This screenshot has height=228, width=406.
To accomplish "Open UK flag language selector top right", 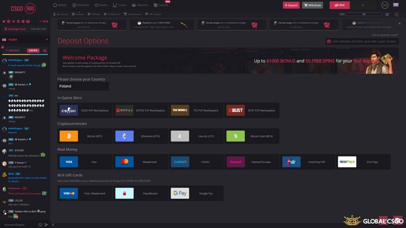I will click(x=396, y=5).
